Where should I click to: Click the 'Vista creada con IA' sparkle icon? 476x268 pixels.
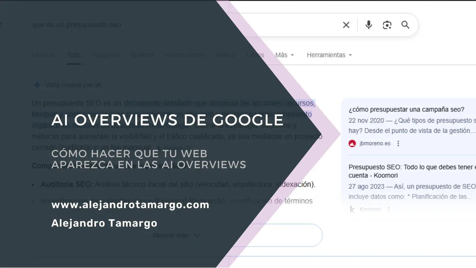[37, 85]
